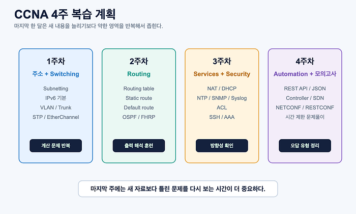The image size is (356, 214).
Task: Select the Subnetting item in week 1
Action: point(55,89)
